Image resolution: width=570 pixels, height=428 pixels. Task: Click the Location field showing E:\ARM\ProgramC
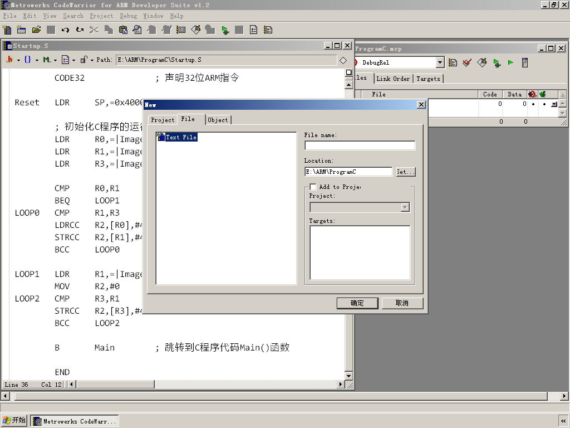point(348,172)
